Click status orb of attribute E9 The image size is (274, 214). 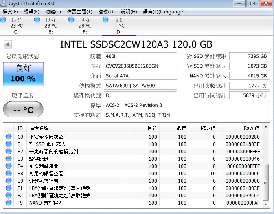[x=9, y=181]
